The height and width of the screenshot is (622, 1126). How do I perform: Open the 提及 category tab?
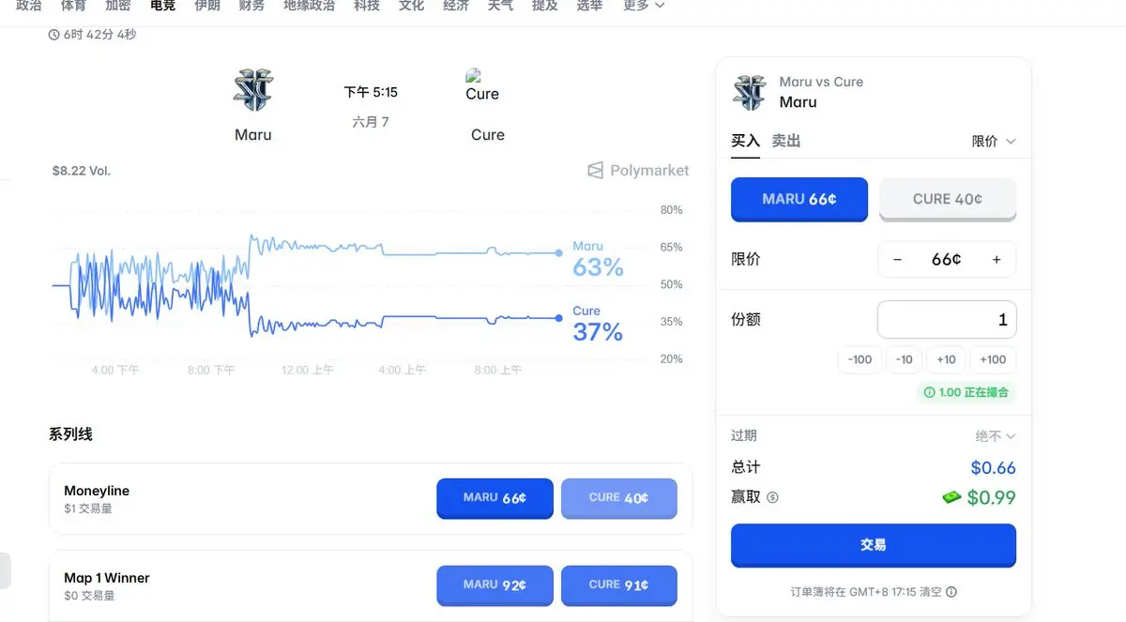pyautogui.click(x=544, y=6)
